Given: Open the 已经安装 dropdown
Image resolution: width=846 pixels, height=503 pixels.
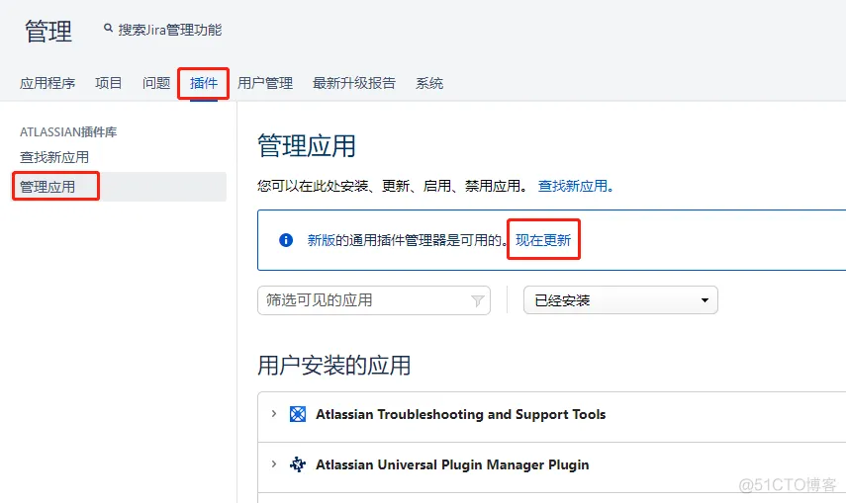Looking at the screenshot, I should [x=620, y=300].
